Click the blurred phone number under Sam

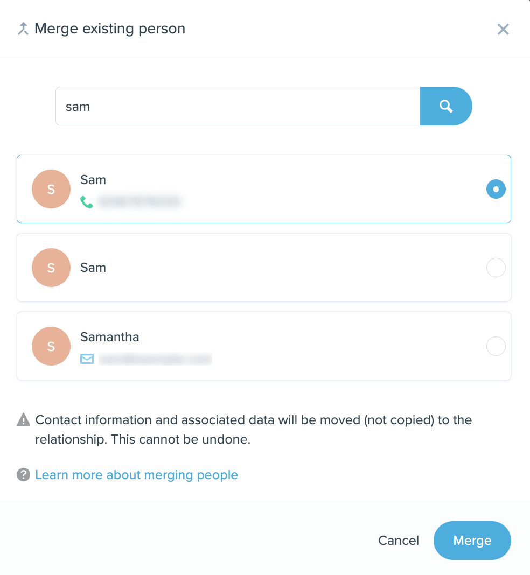139,202
